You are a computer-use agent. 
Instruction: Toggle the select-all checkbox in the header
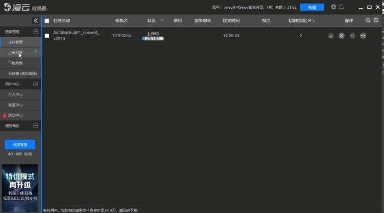pyautogui.click(x=47, y=21)
